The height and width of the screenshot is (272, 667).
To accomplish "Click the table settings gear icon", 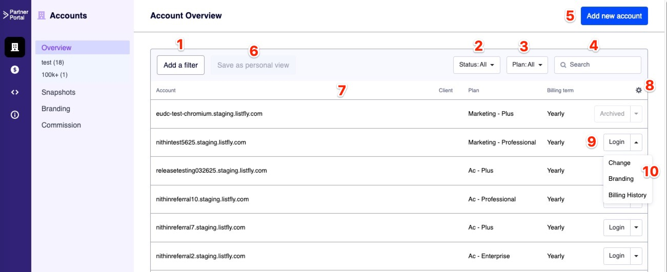I will click(x=638, y=90).
